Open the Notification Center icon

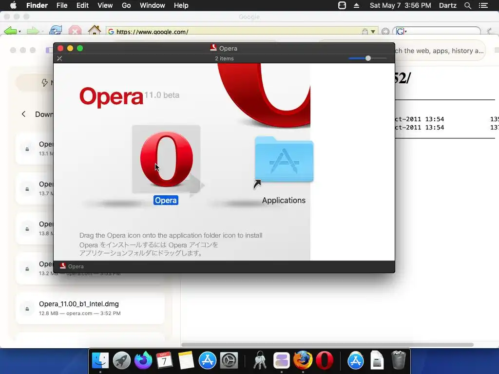coord(483,5)
